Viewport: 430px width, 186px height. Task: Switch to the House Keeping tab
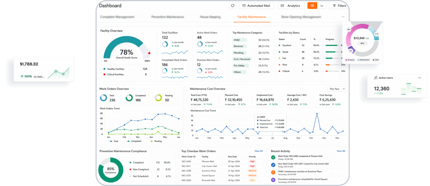210,17
